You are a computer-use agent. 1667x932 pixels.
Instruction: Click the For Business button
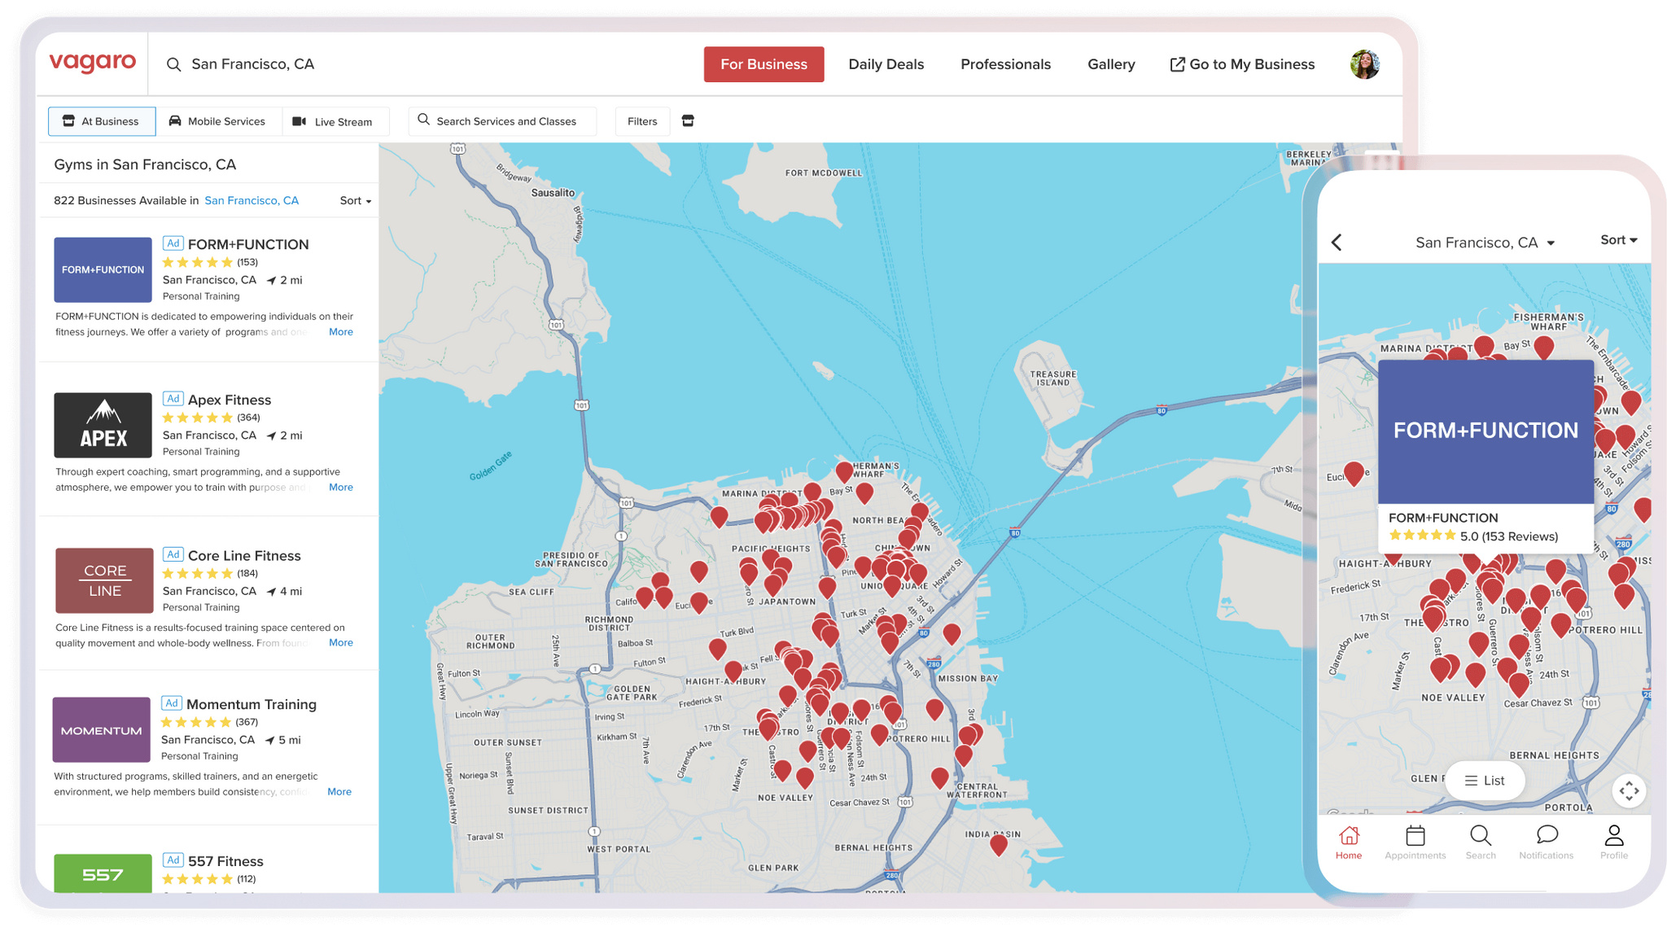[763, 64]
